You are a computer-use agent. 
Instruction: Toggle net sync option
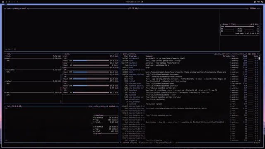(91, 106)
